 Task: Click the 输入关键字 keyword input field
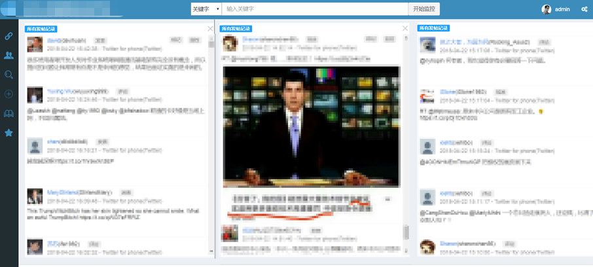tap(314, 9)
